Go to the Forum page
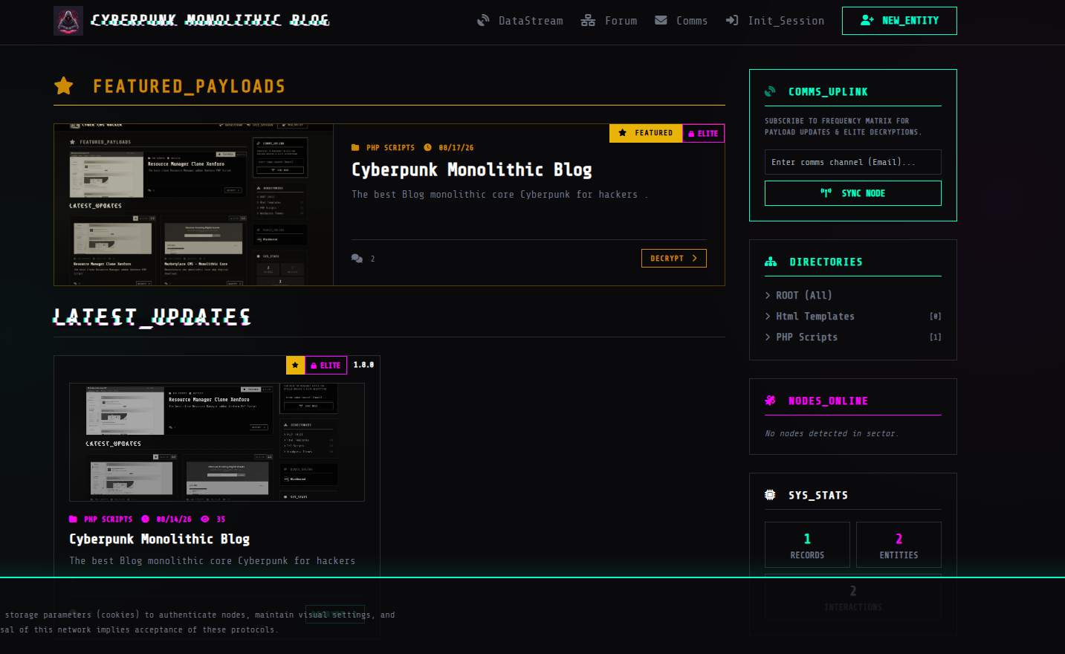The height and width of the screenshot is (654, 1065). [x=609, y=21]
